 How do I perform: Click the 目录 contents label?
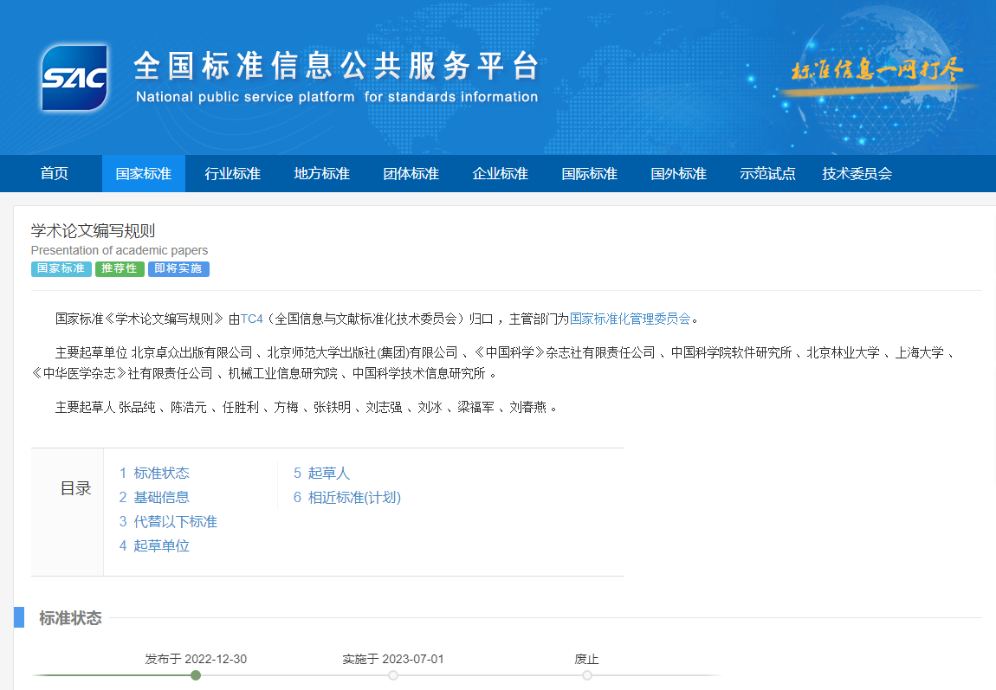coord(75,488)
